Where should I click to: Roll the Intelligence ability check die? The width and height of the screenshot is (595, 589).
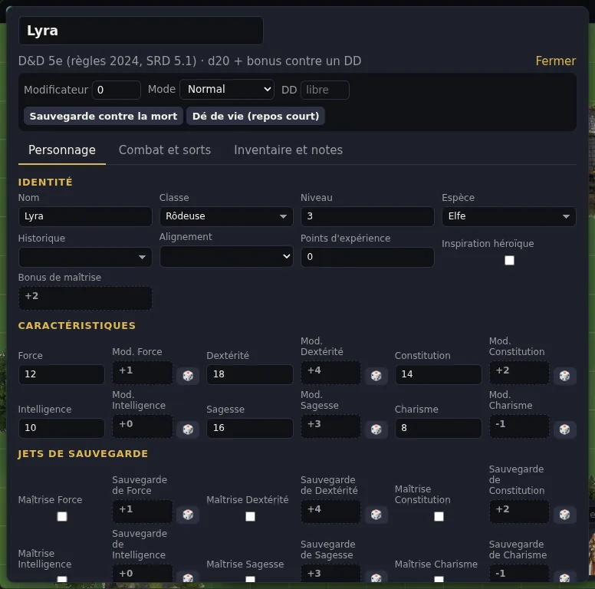[188, 429]
